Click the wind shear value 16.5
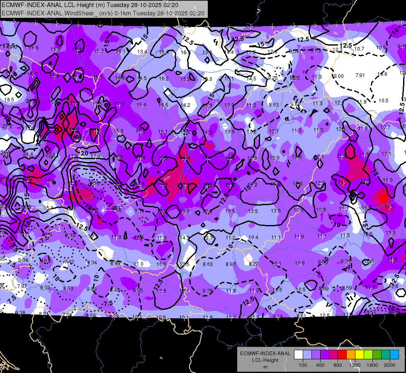The height and width of the screenshot is (373, 406). [163, 105]
